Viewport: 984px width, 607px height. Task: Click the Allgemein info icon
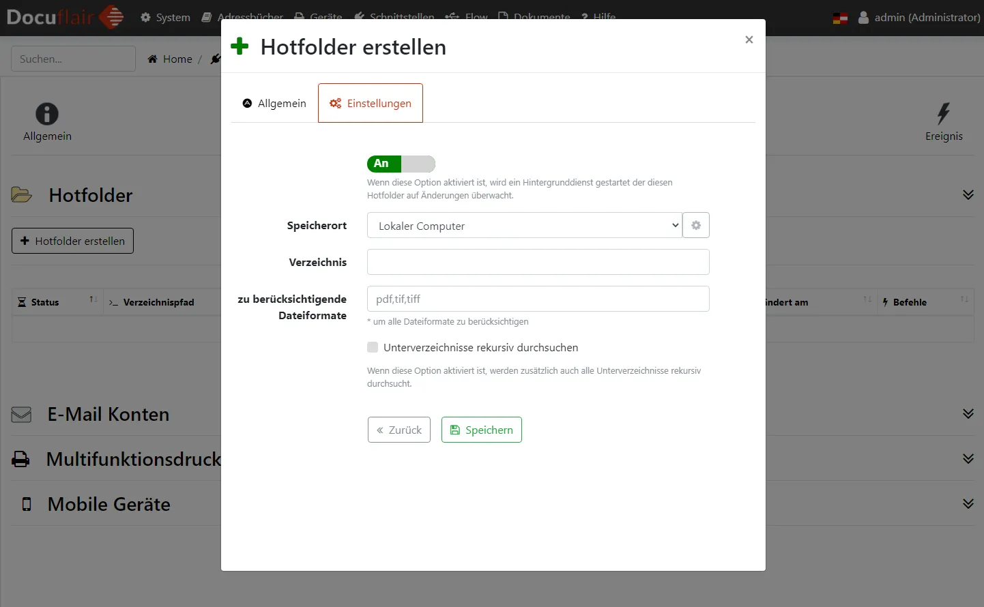pyautogui.click(x=47, y=114)
